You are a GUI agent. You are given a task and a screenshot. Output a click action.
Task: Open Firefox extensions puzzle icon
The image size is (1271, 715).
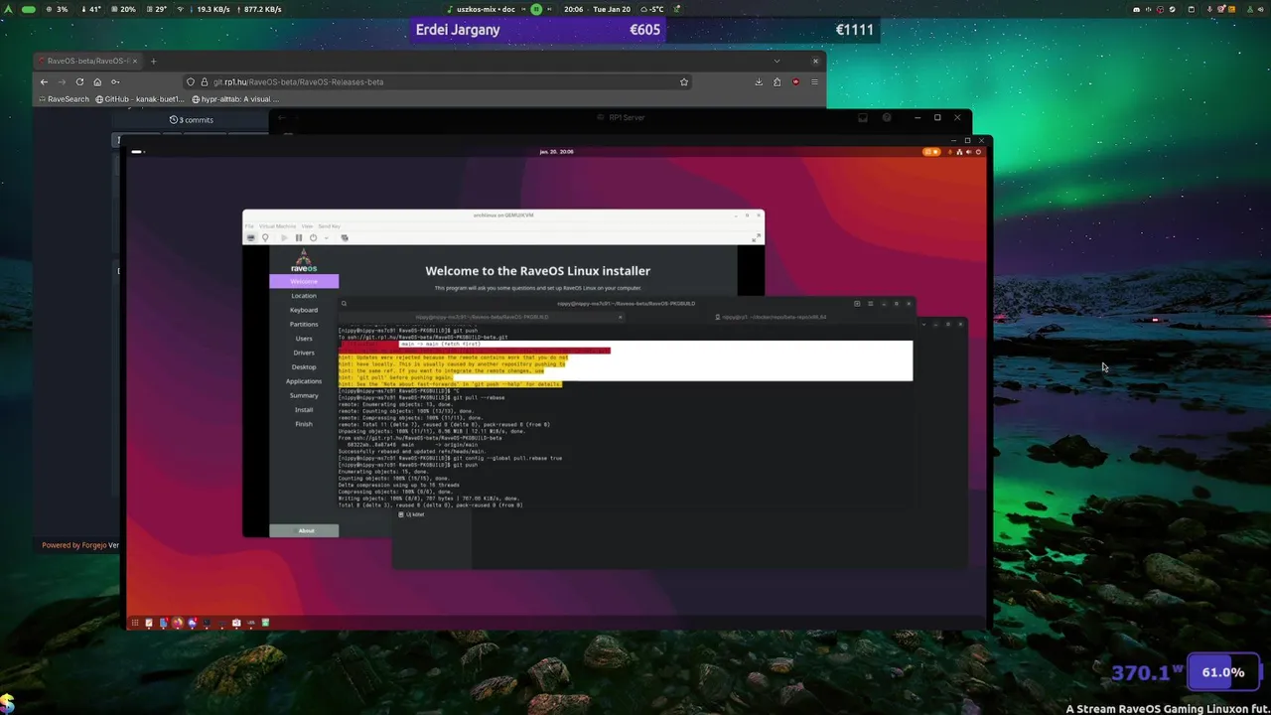pos(777,81)
